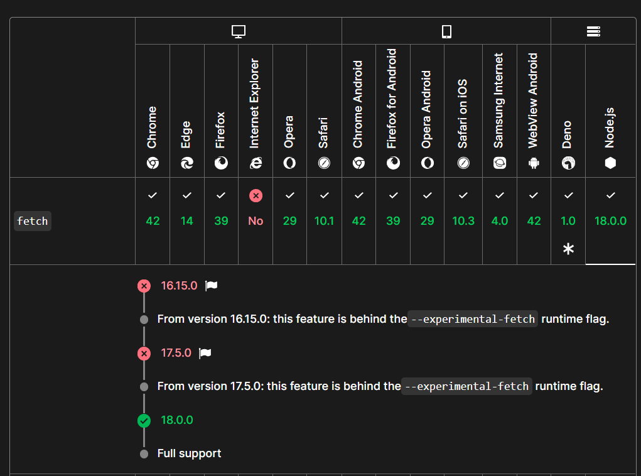This screenshot has width=641, height=476.
Task: Click the 17.5.0 version text in timeline
Action: (x=176, y=353)
